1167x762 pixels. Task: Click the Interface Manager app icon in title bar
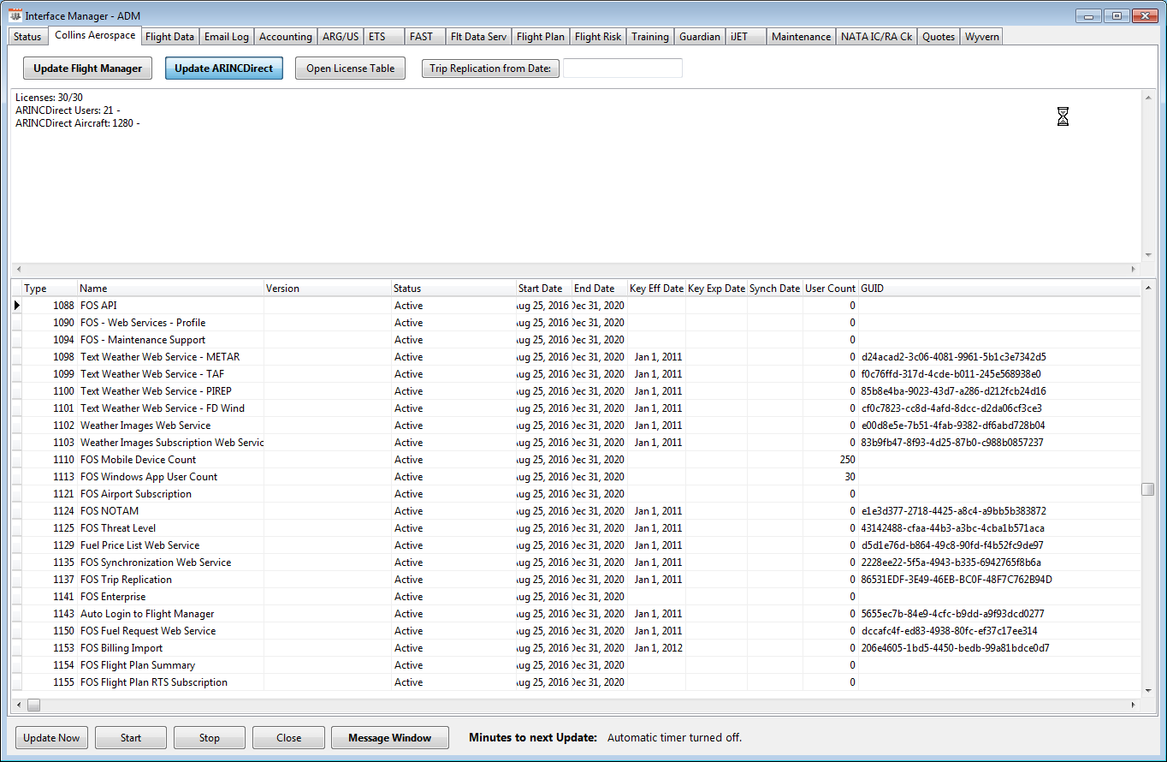pyautogui.click(x=15, y=15)
